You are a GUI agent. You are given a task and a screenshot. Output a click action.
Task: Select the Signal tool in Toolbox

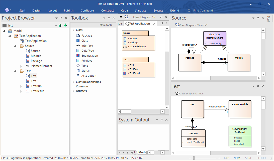tap(85, 71)
